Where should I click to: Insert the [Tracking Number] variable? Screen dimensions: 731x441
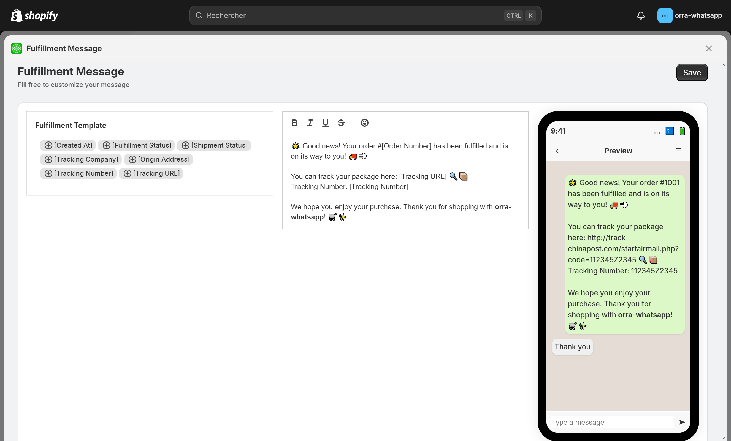[78, 173]
